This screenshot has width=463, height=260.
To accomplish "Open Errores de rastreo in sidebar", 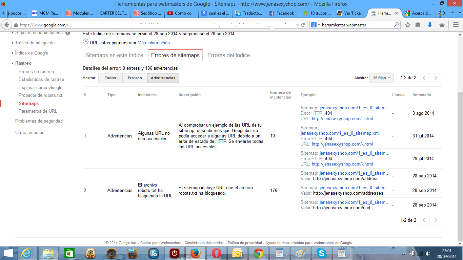I will tap(36, 71).
